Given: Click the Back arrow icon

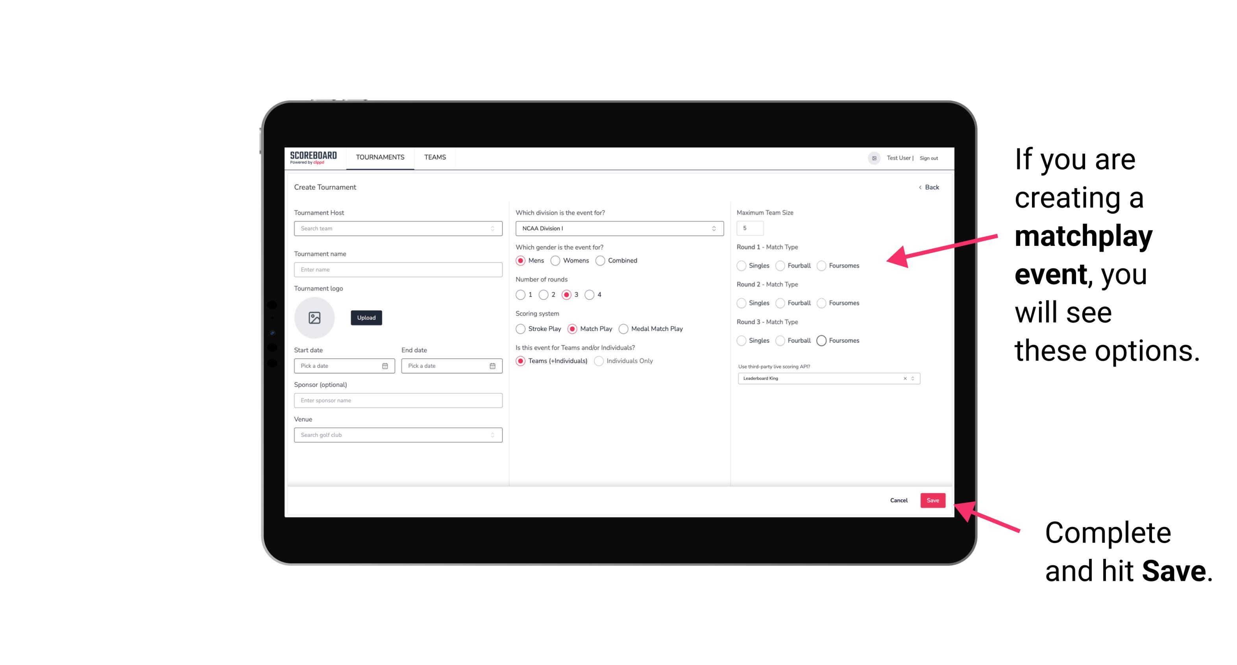Looking at the screenshot, I should (920, 188).
